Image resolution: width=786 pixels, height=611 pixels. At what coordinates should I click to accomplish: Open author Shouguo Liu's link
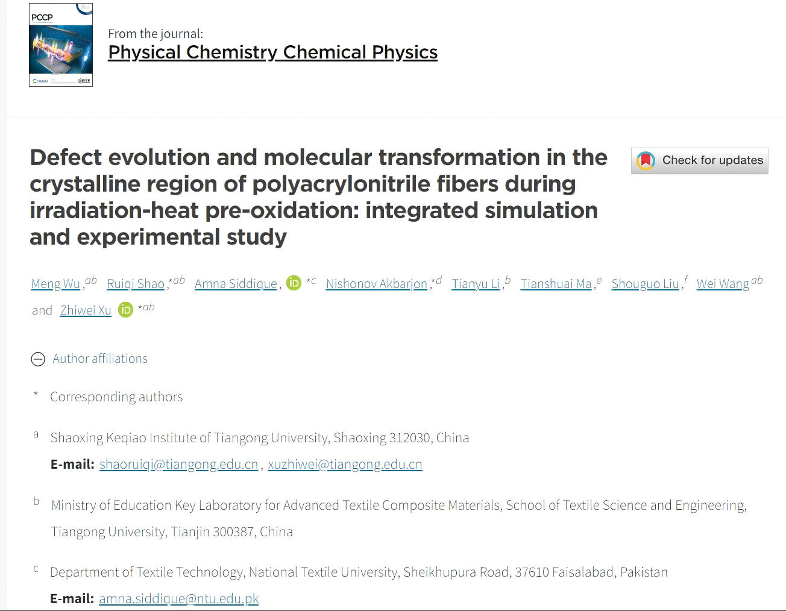pos(645,284)
